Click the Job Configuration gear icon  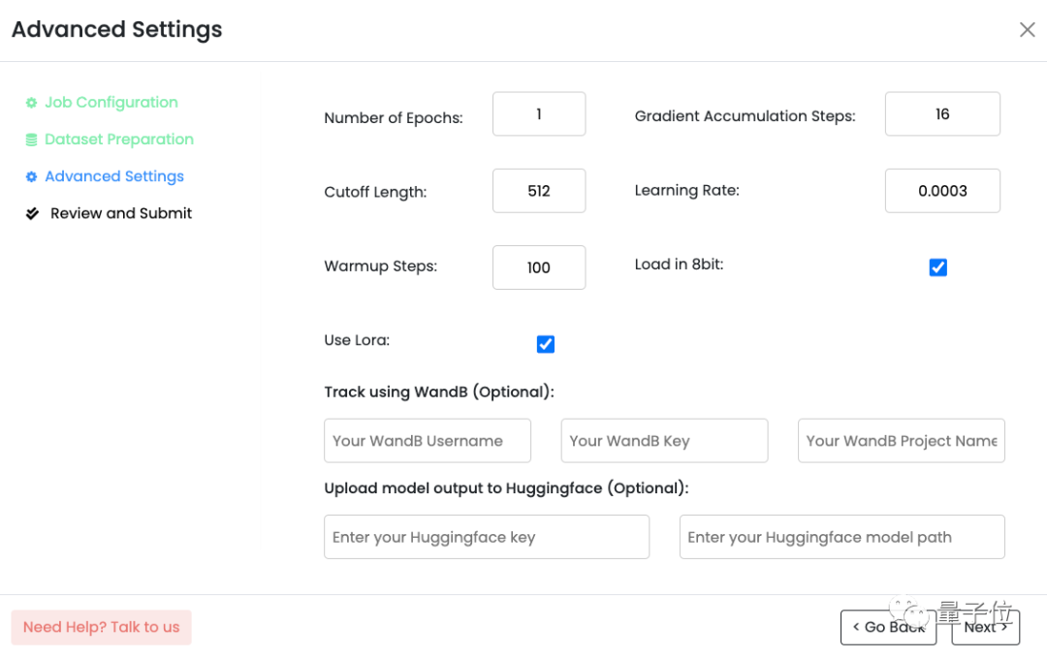point(31,103)
